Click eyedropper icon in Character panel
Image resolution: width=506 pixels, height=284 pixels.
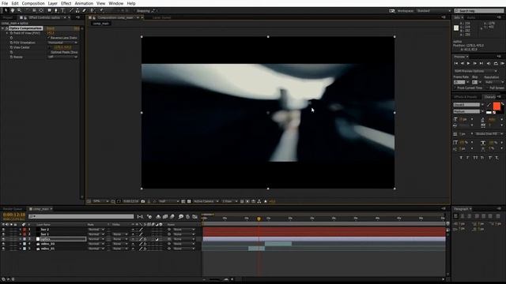[489, 105]
